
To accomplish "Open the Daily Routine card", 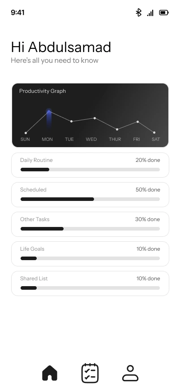I will pyautogui.click(x=90, y=165).
